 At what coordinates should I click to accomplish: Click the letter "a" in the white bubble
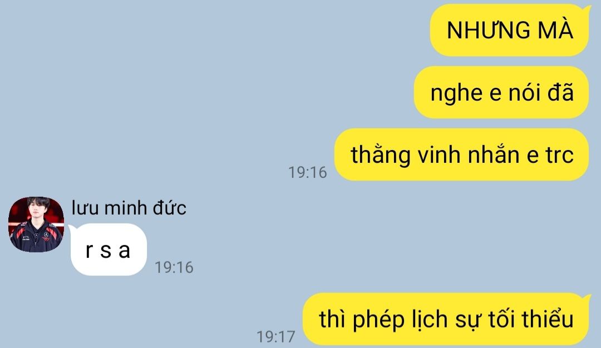pyautogui.click(x=124, y=251)
